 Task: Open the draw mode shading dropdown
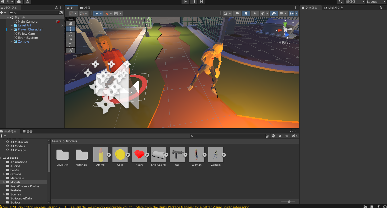(227, 13)
